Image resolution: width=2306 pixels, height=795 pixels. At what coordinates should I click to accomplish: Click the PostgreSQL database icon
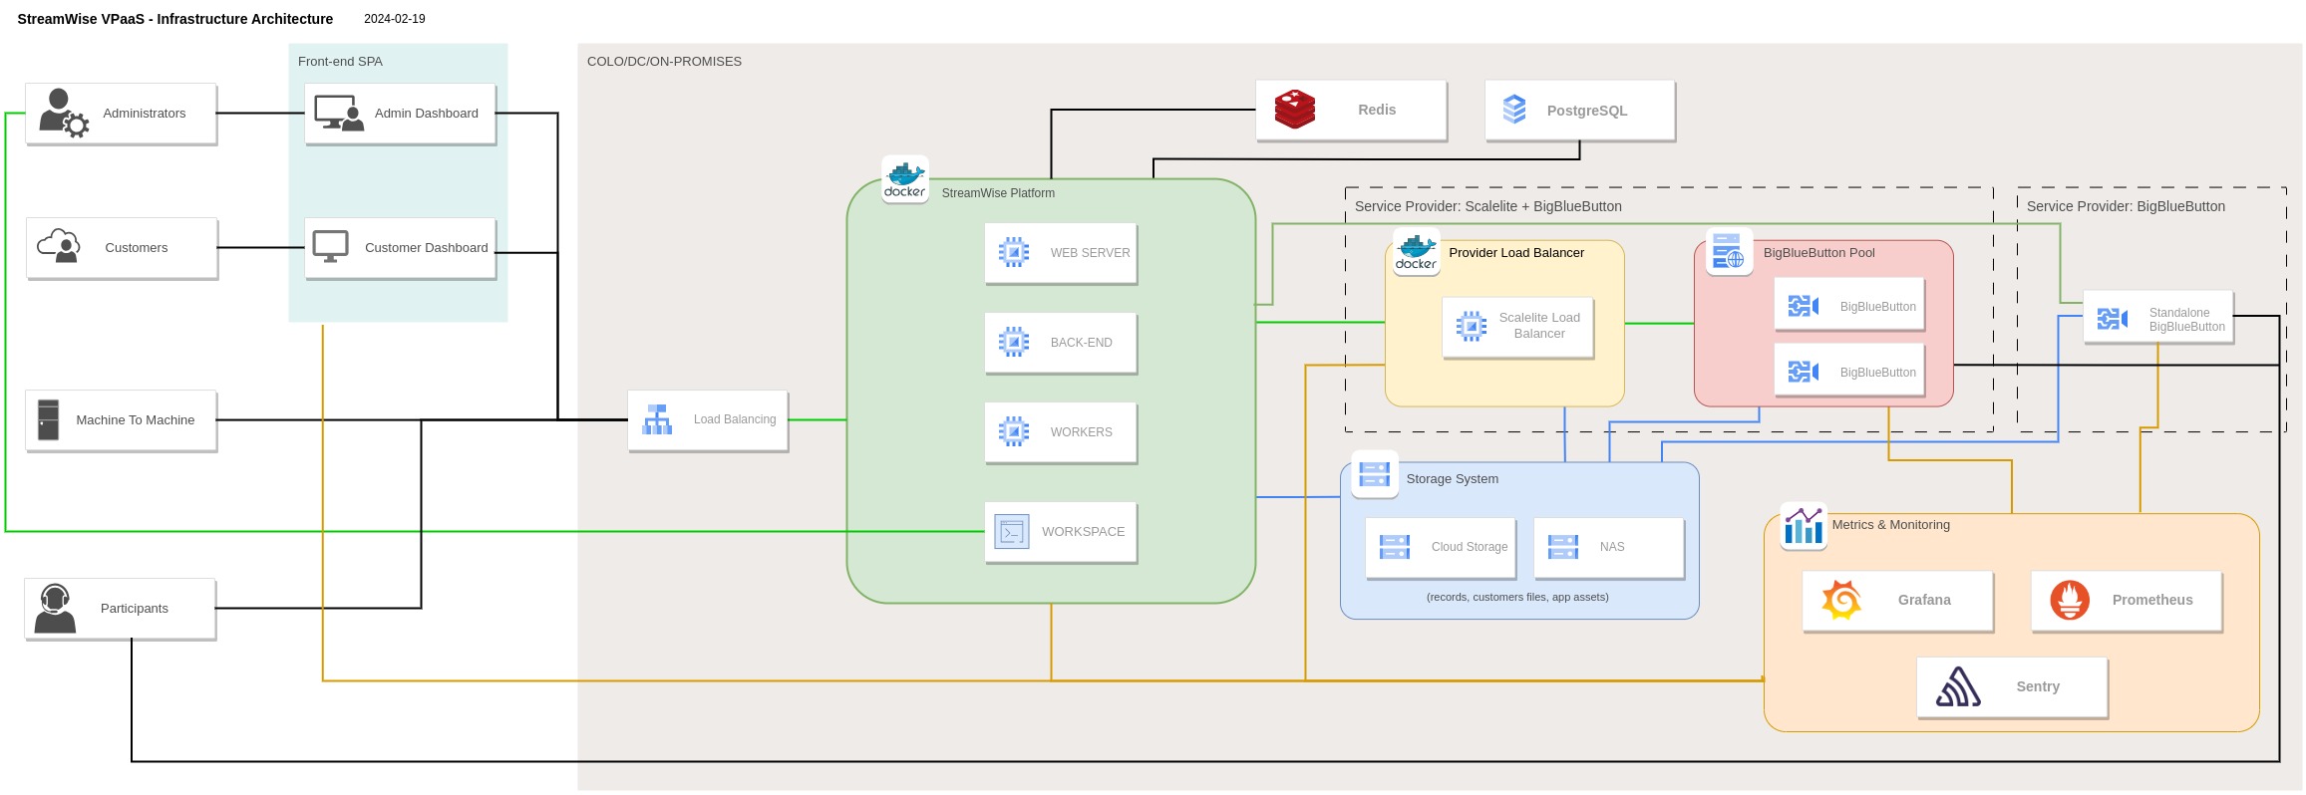pyautogui.click(x=1513, y=110)
